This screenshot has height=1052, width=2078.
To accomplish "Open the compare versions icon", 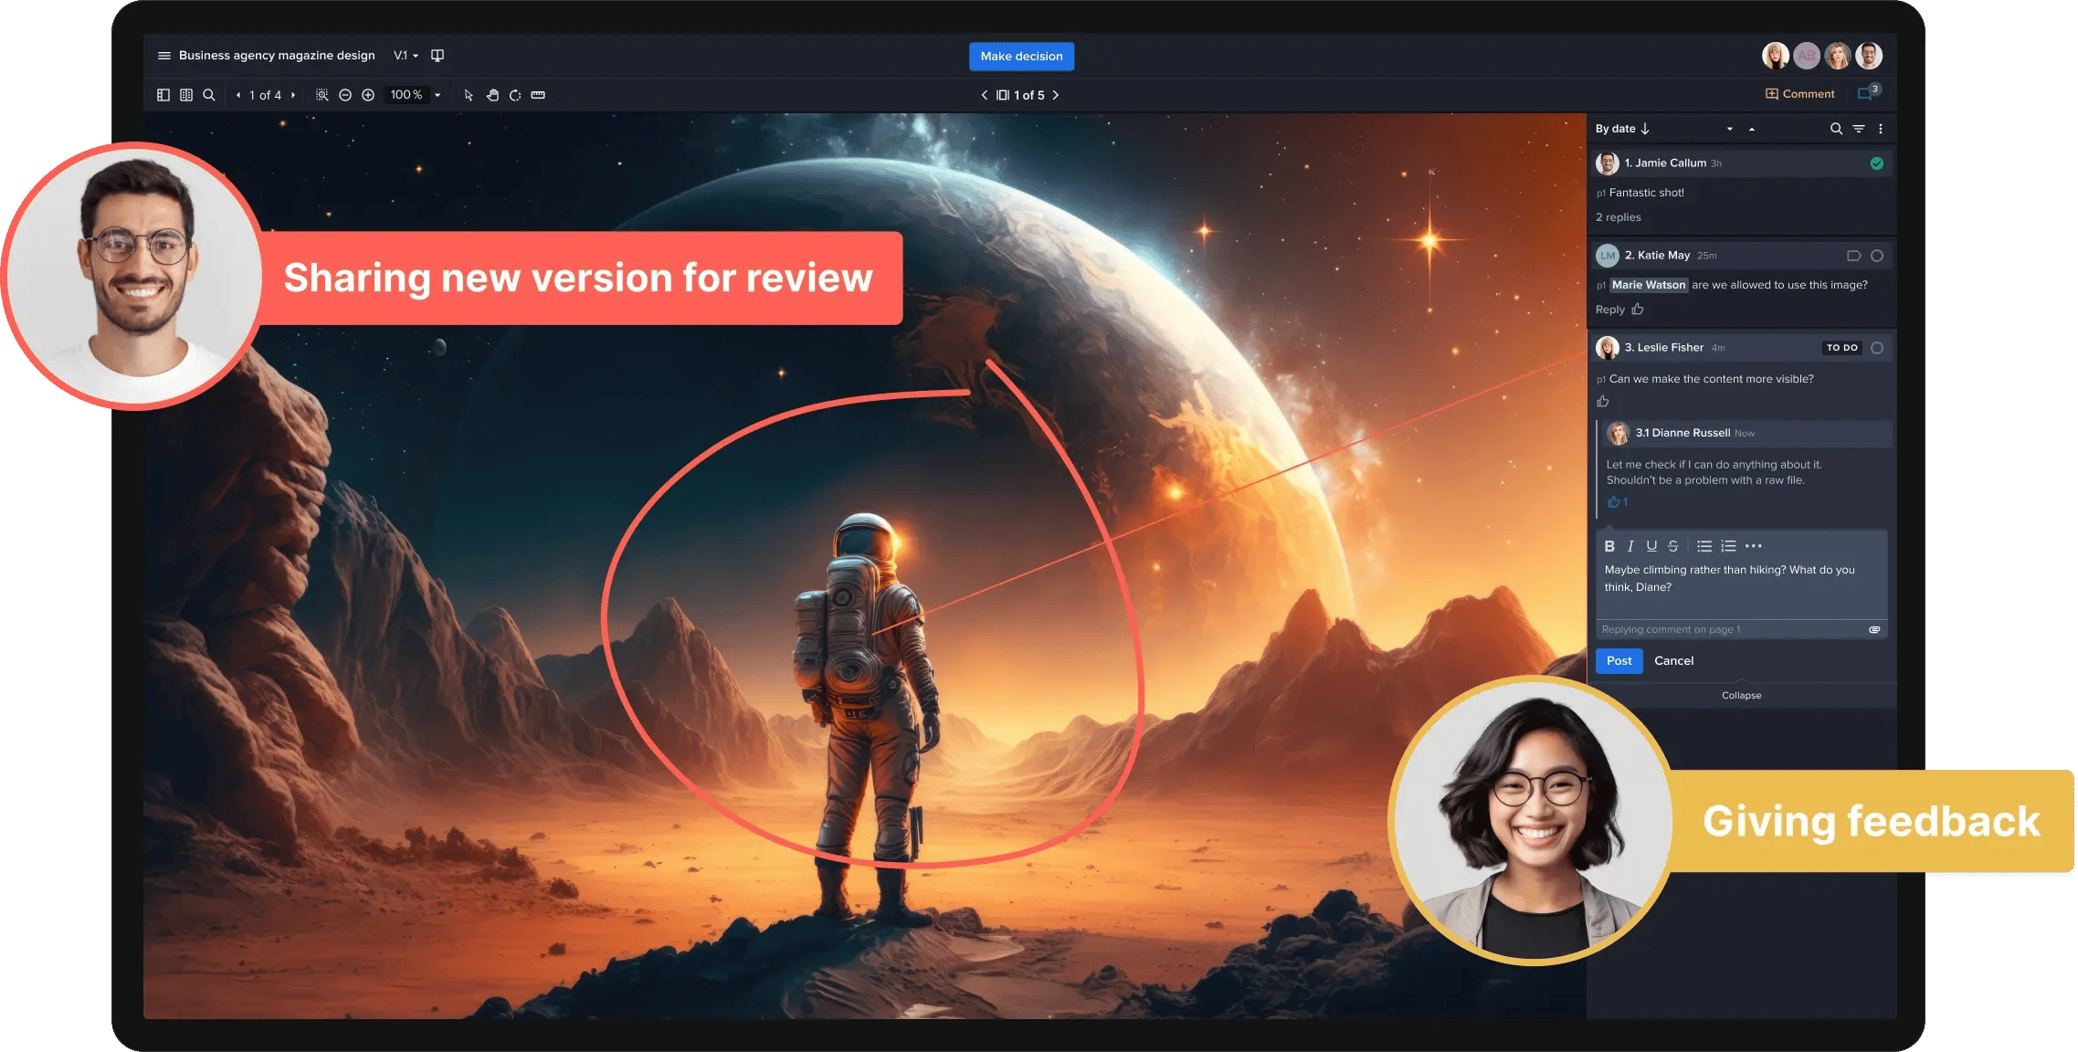I will pyautogui.click(x=438, y=56).
